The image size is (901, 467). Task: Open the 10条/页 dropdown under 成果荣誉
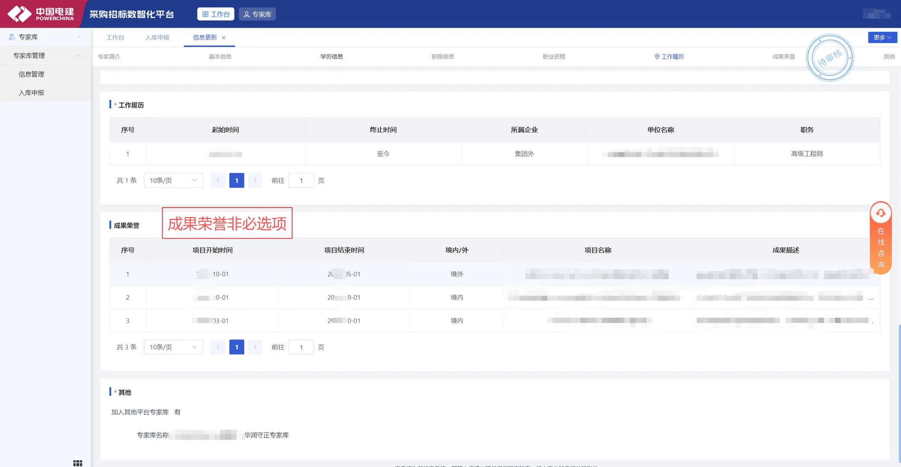[173, 347]
